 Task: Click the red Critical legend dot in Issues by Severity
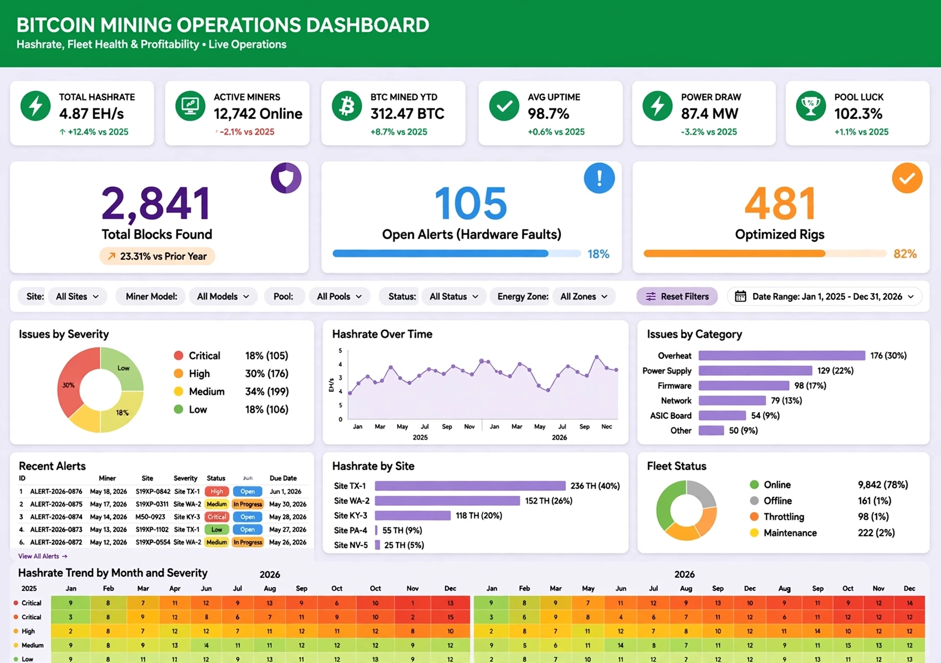point(178,356)
